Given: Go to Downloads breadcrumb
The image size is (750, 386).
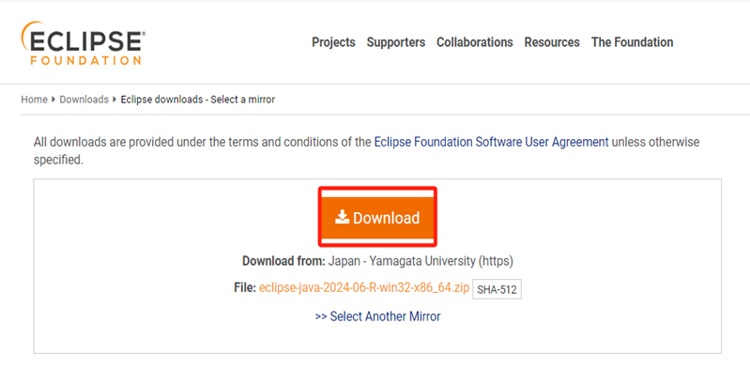Looking at the screenshot, I should (x=84, y=100).
